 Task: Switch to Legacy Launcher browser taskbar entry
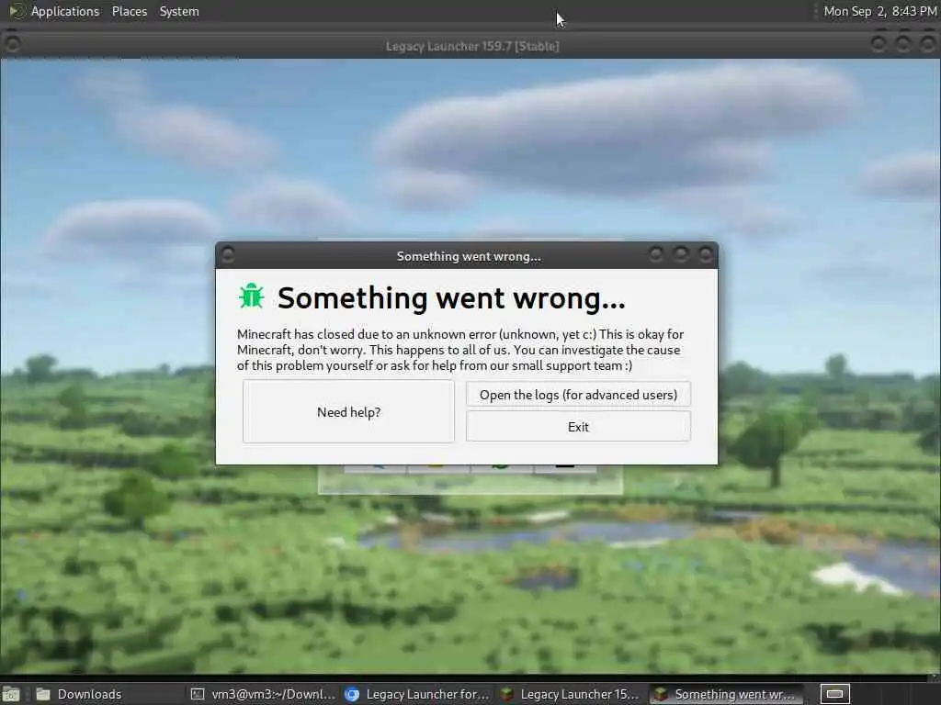pyautogui.click(x=416, y=694)
